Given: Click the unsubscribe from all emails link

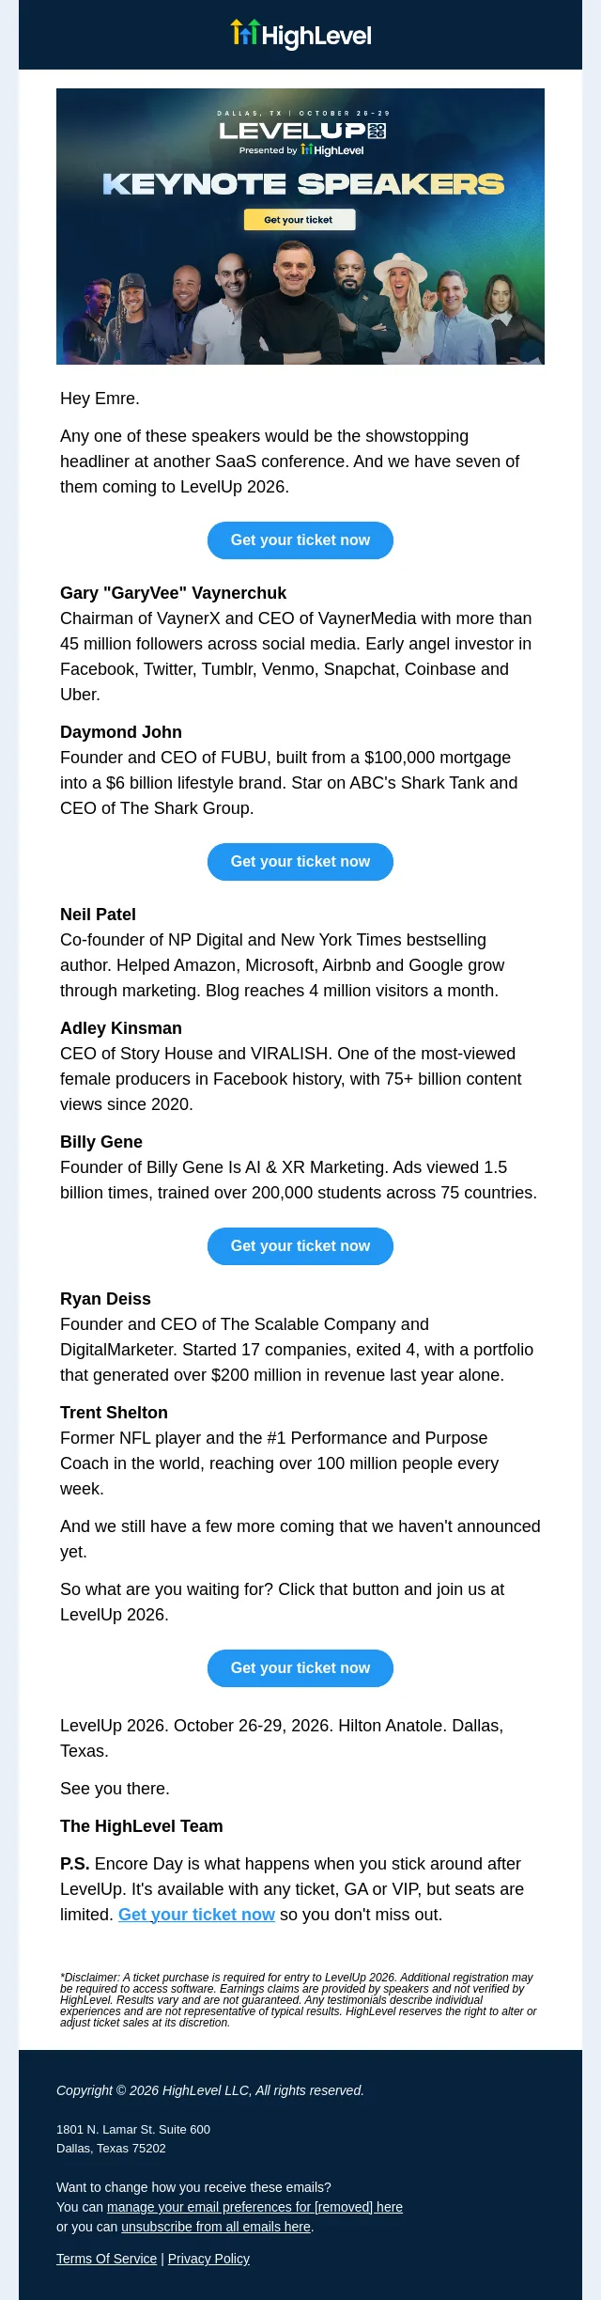Looking at the screenshot, I should coord(216,2227).
